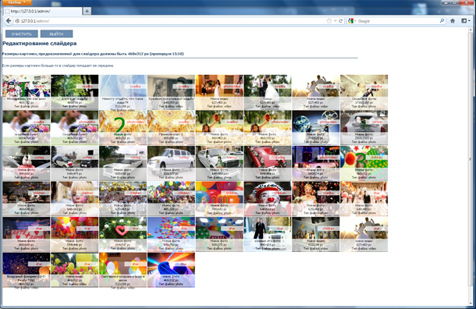Bookmark this page with the star icon
This screenshot has width=476, height=309.
[329, 21]
